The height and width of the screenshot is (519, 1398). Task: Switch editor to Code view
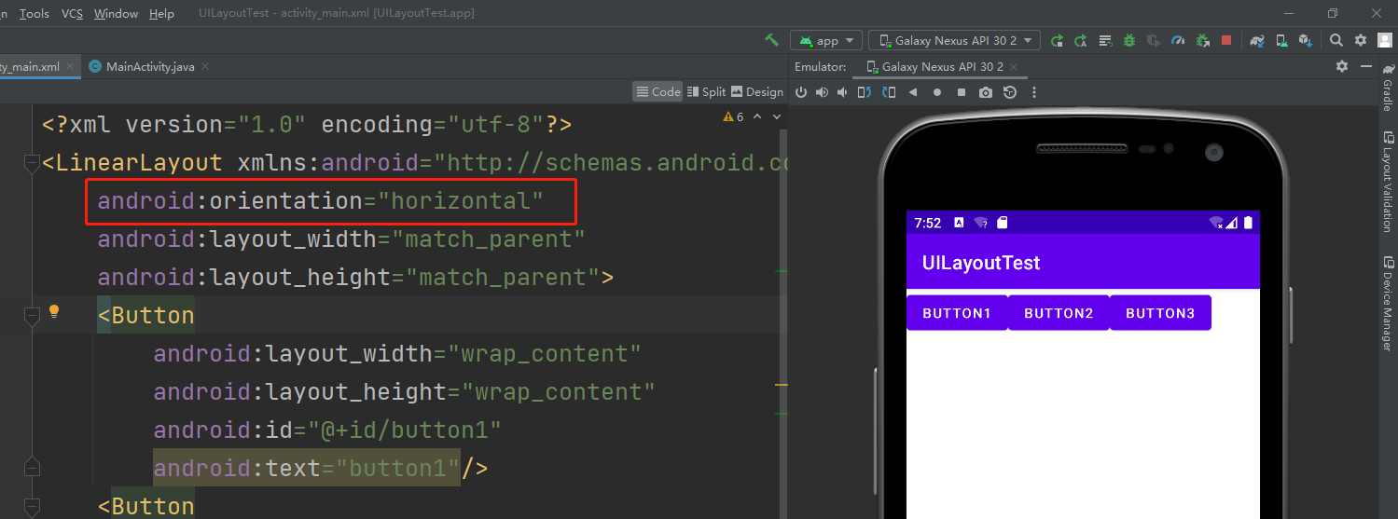[x=657, y=91]
